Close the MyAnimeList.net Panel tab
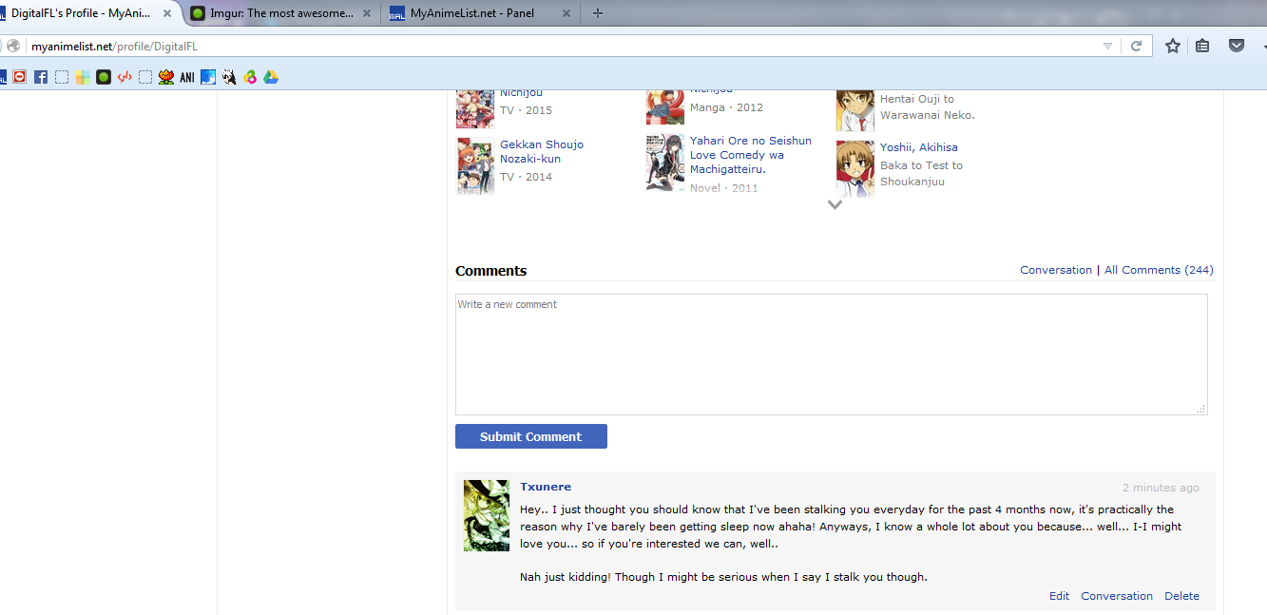 (566, 13)
